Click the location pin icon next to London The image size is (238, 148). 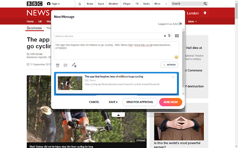pyautogui.click(x=205, y=13)
